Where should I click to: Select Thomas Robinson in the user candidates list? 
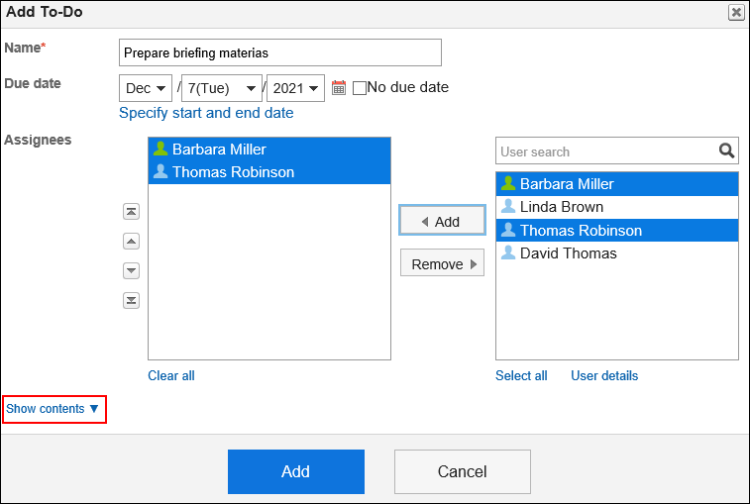click(x=617, y=230)
